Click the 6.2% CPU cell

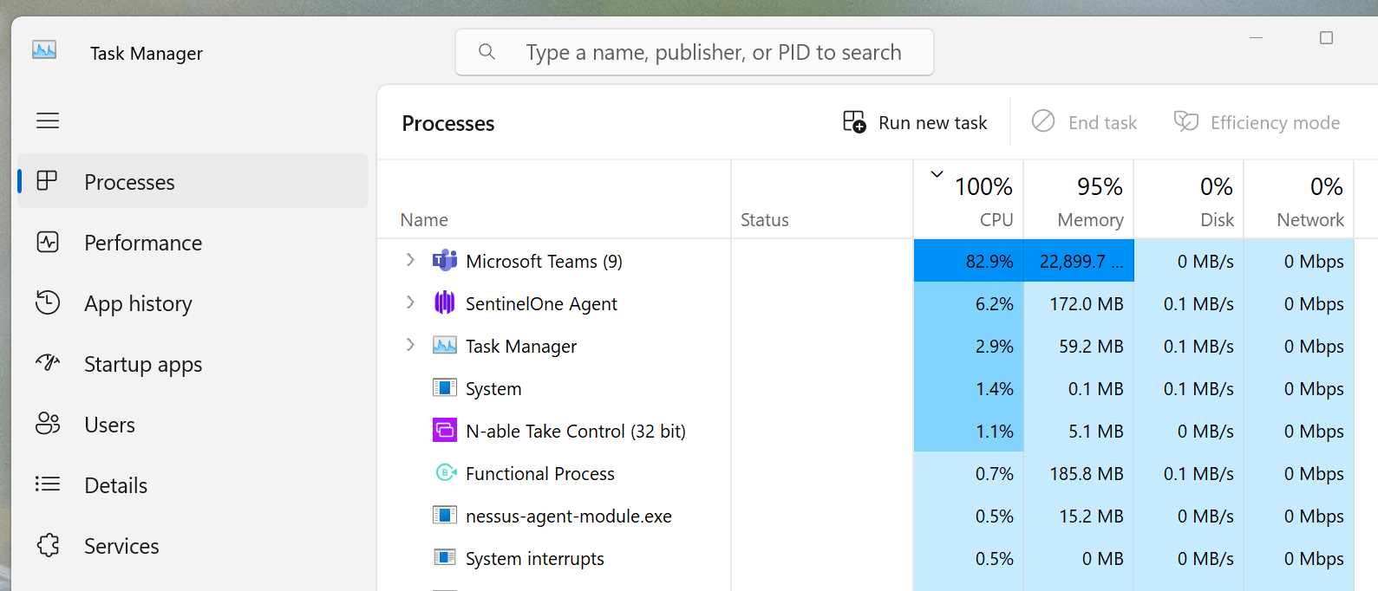pyautogui.click(x=969, y=303)
